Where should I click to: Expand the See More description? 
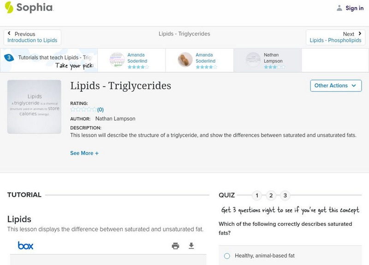(84, 153)
